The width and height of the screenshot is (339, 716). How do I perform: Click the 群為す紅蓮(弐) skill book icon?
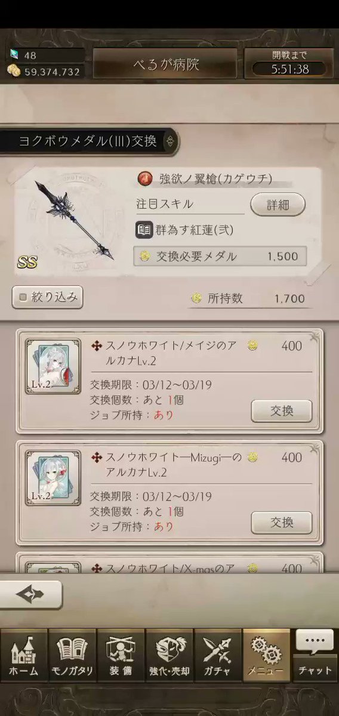pos(144,230)
